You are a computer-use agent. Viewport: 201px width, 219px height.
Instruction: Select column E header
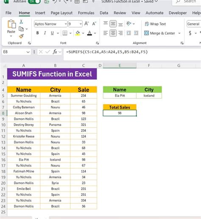click(x=120, y=66)
